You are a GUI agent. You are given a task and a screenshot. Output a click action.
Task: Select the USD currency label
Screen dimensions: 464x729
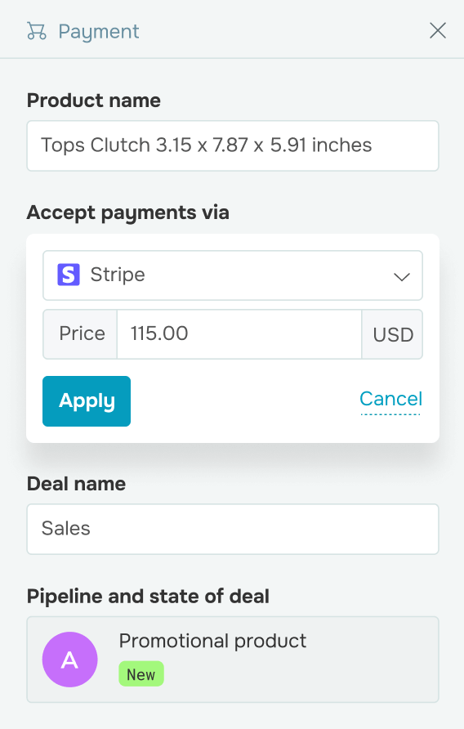coord(392,334)
